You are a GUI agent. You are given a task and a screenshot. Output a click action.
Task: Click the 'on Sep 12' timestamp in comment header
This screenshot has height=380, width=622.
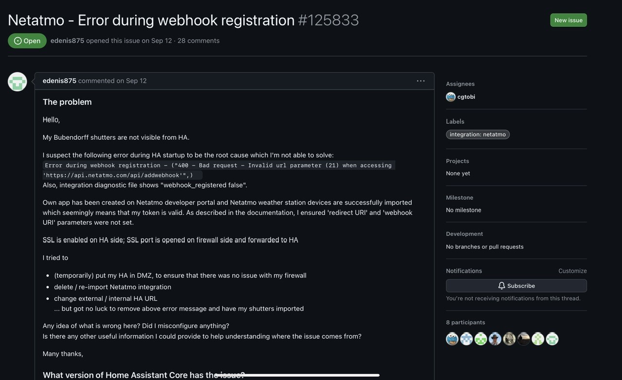coord(131,81)
